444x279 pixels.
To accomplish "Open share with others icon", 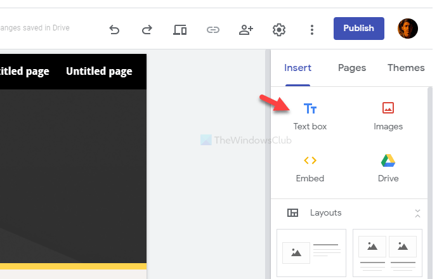I will 246,29.
